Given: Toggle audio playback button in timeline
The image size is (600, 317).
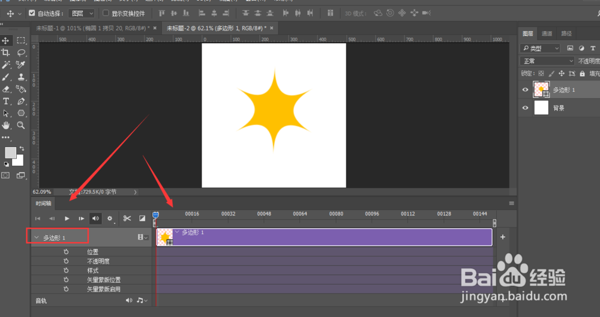Looking at the screenshot, I should (95, 218).
